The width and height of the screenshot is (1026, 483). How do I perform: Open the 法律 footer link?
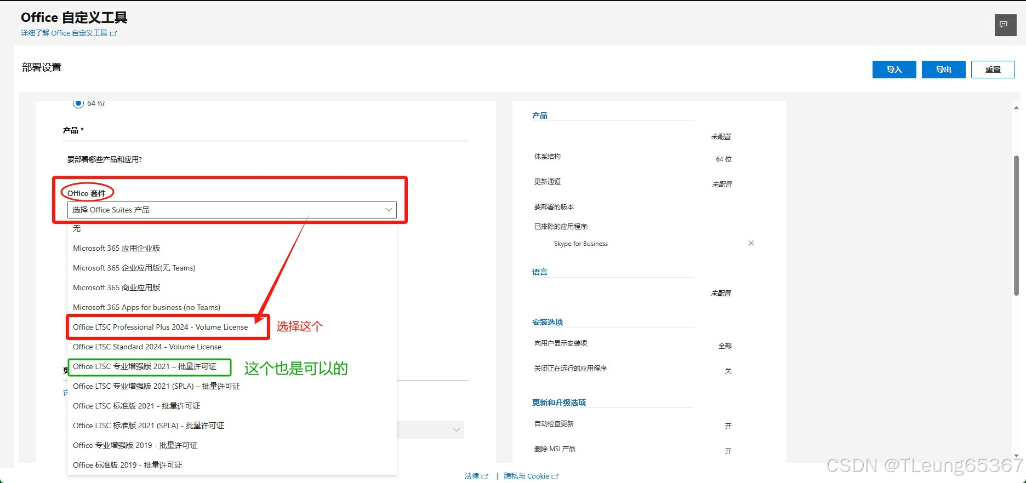(x=476, y=476)
